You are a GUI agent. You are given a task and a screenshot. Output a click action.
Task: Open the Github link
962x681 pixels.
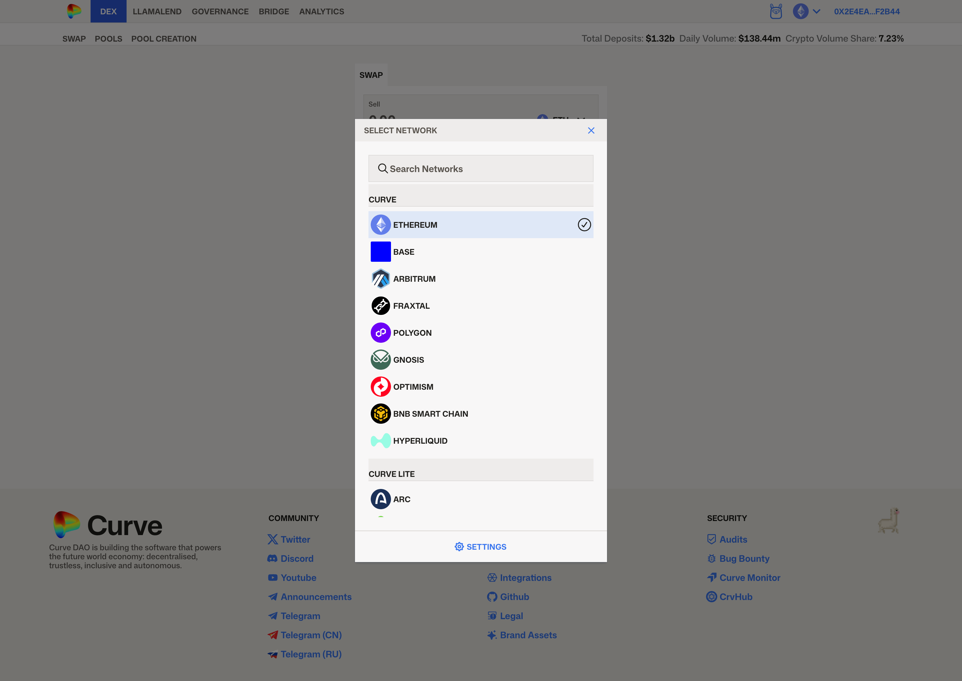[508, 597]
